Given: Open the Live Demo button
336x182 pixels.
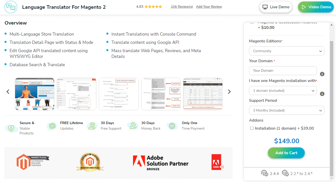Looking at the screenshot, I should [x=276, y=7].
